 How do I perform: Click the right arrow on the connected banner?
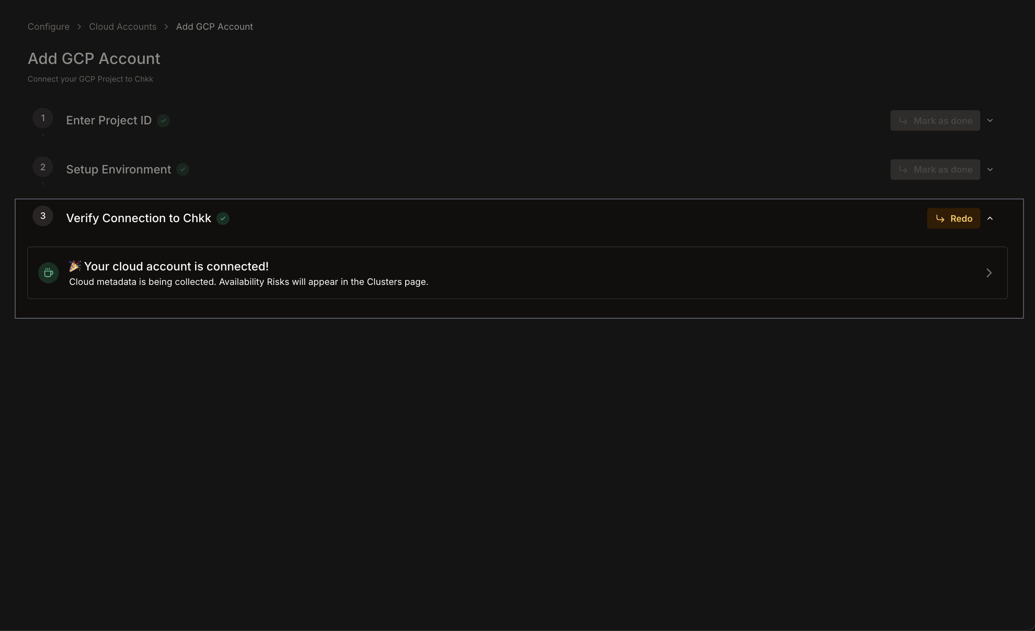pyautogui.click(x=989, y=273)
